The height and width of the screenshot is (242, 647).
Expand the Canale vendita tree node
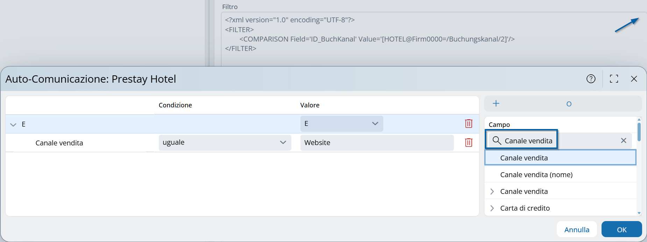pyautogui.click(x=492, y=191)
